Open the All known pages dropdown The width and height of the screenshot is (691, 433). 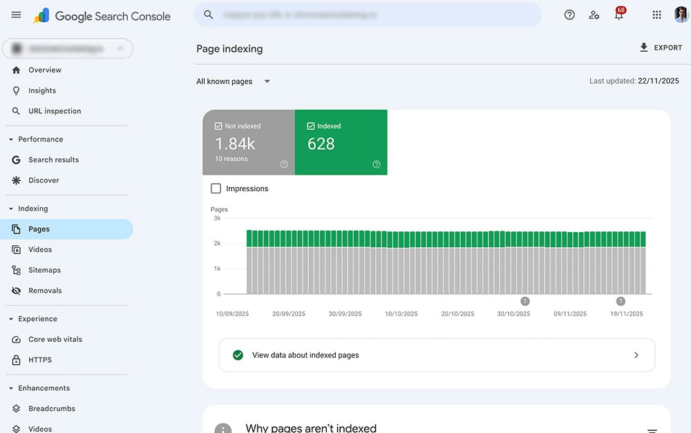pyautogui.click(x=233, y=81)
